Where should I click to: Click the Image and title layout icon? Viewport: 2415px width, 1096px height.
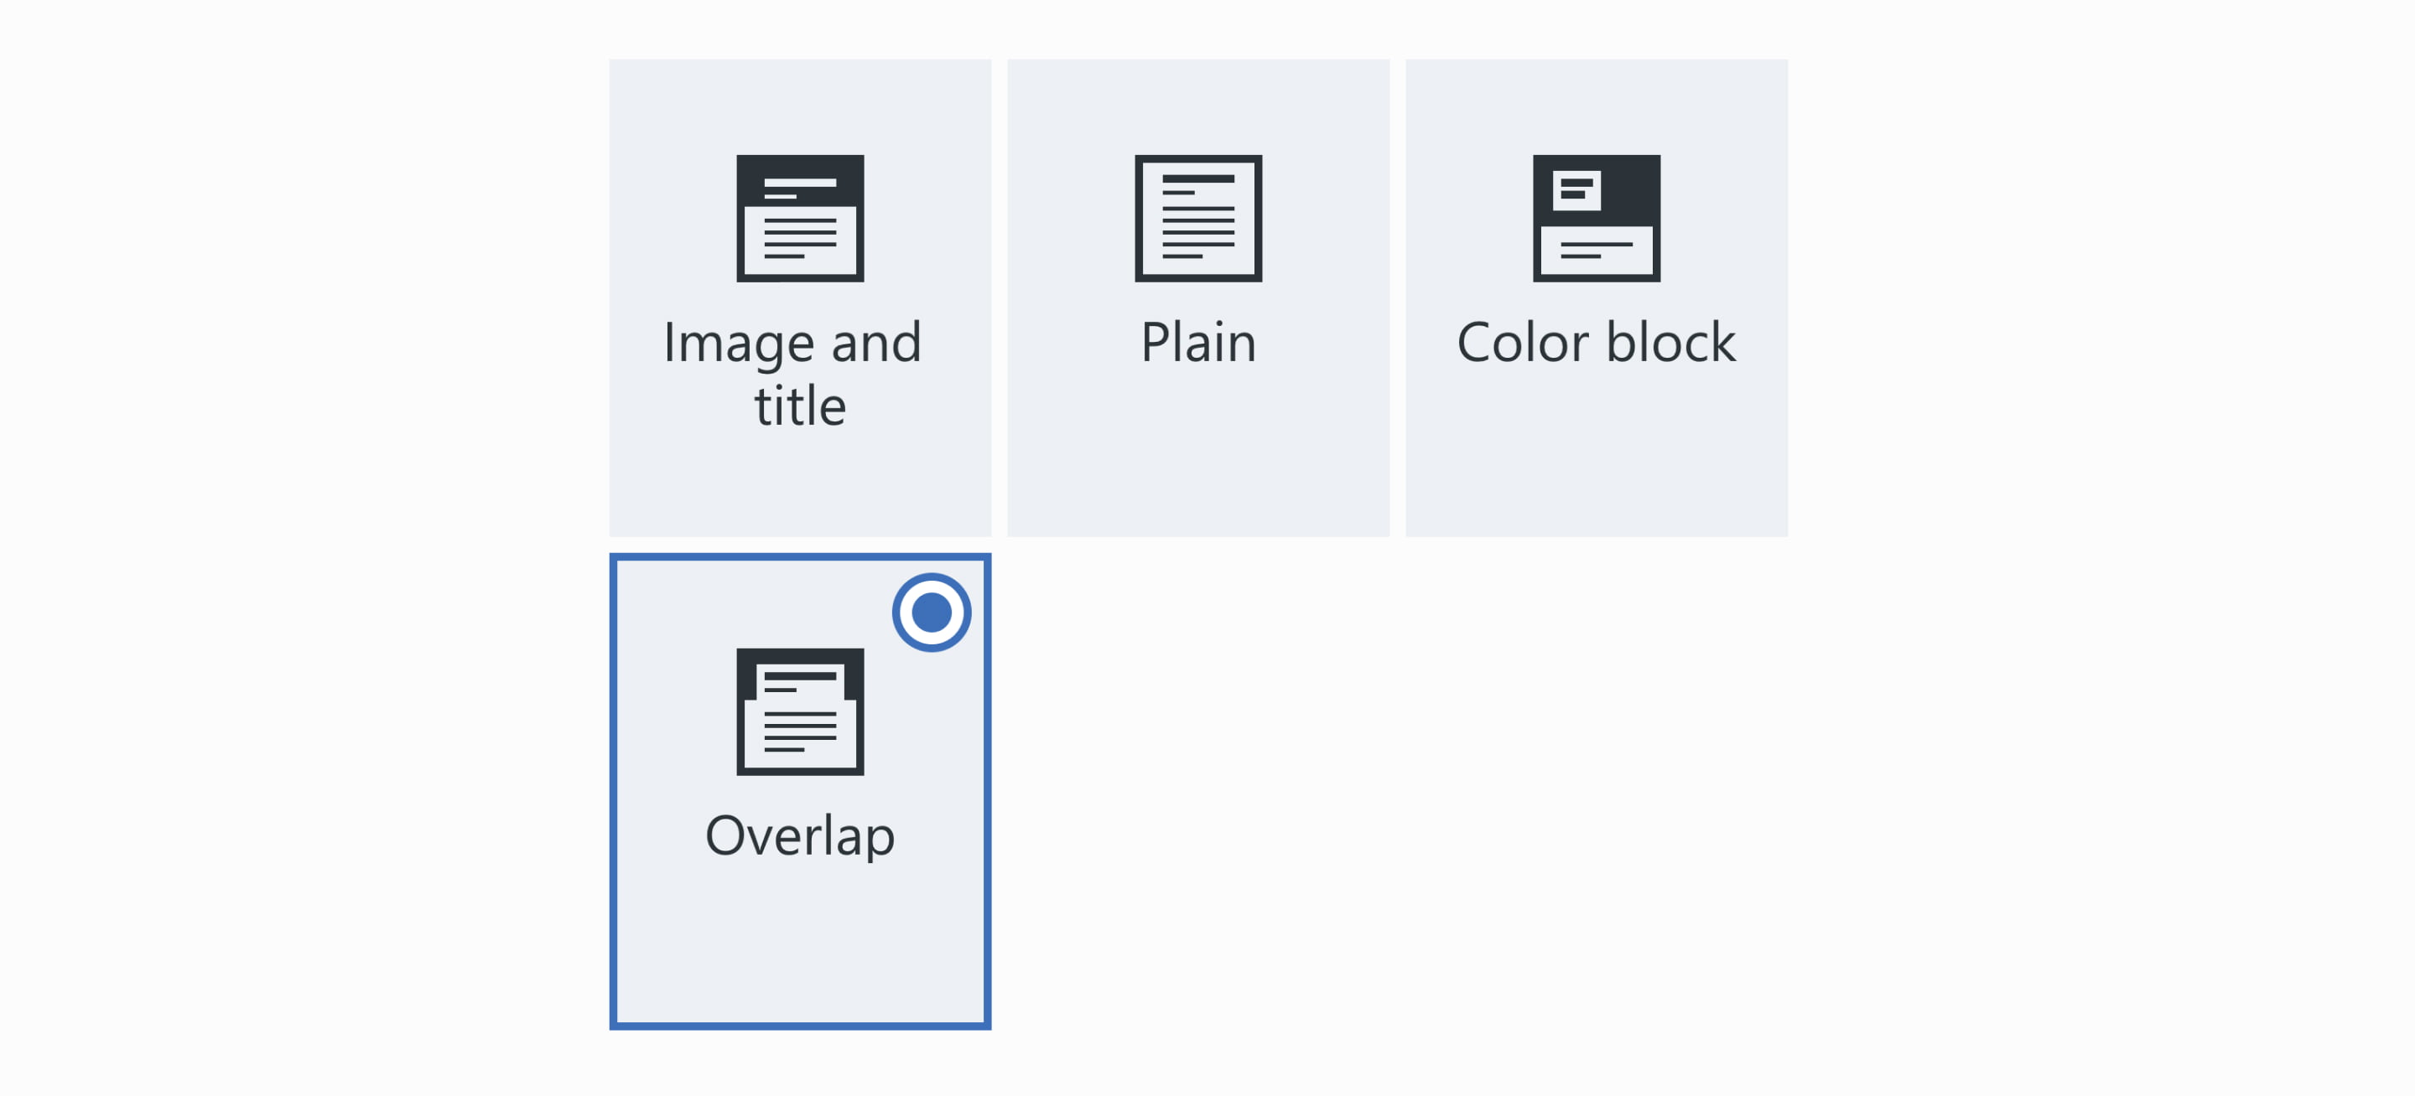[800, 218]
